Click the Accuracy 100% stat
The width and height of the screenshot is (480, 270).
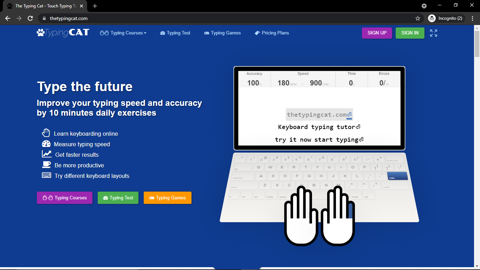tap(254, 79)
